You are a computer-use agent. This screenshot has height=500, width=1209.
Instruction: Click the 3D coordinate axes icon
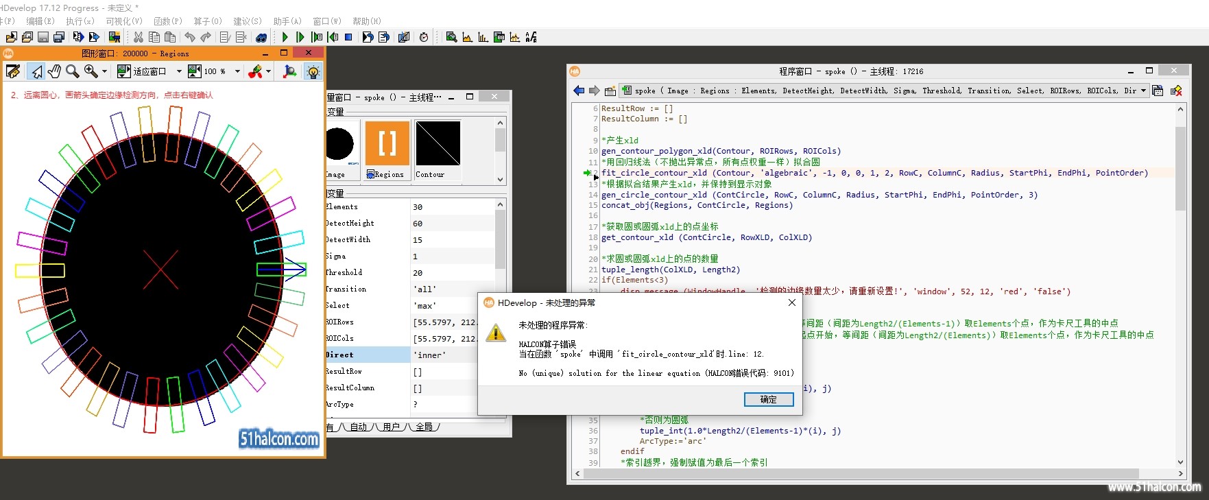290,71
